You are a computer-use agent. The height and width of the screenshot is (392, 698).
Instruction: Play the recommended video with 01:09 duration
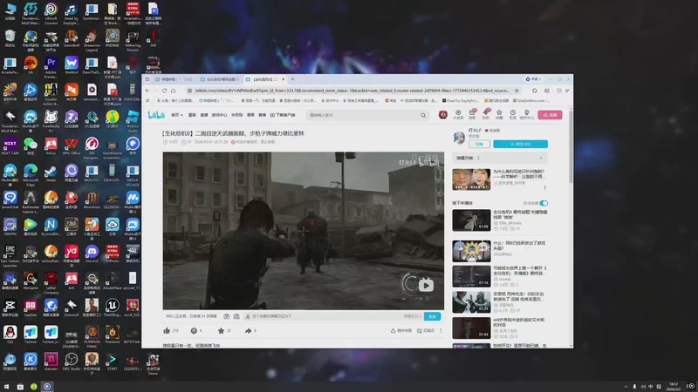click(x=471, y=220)
